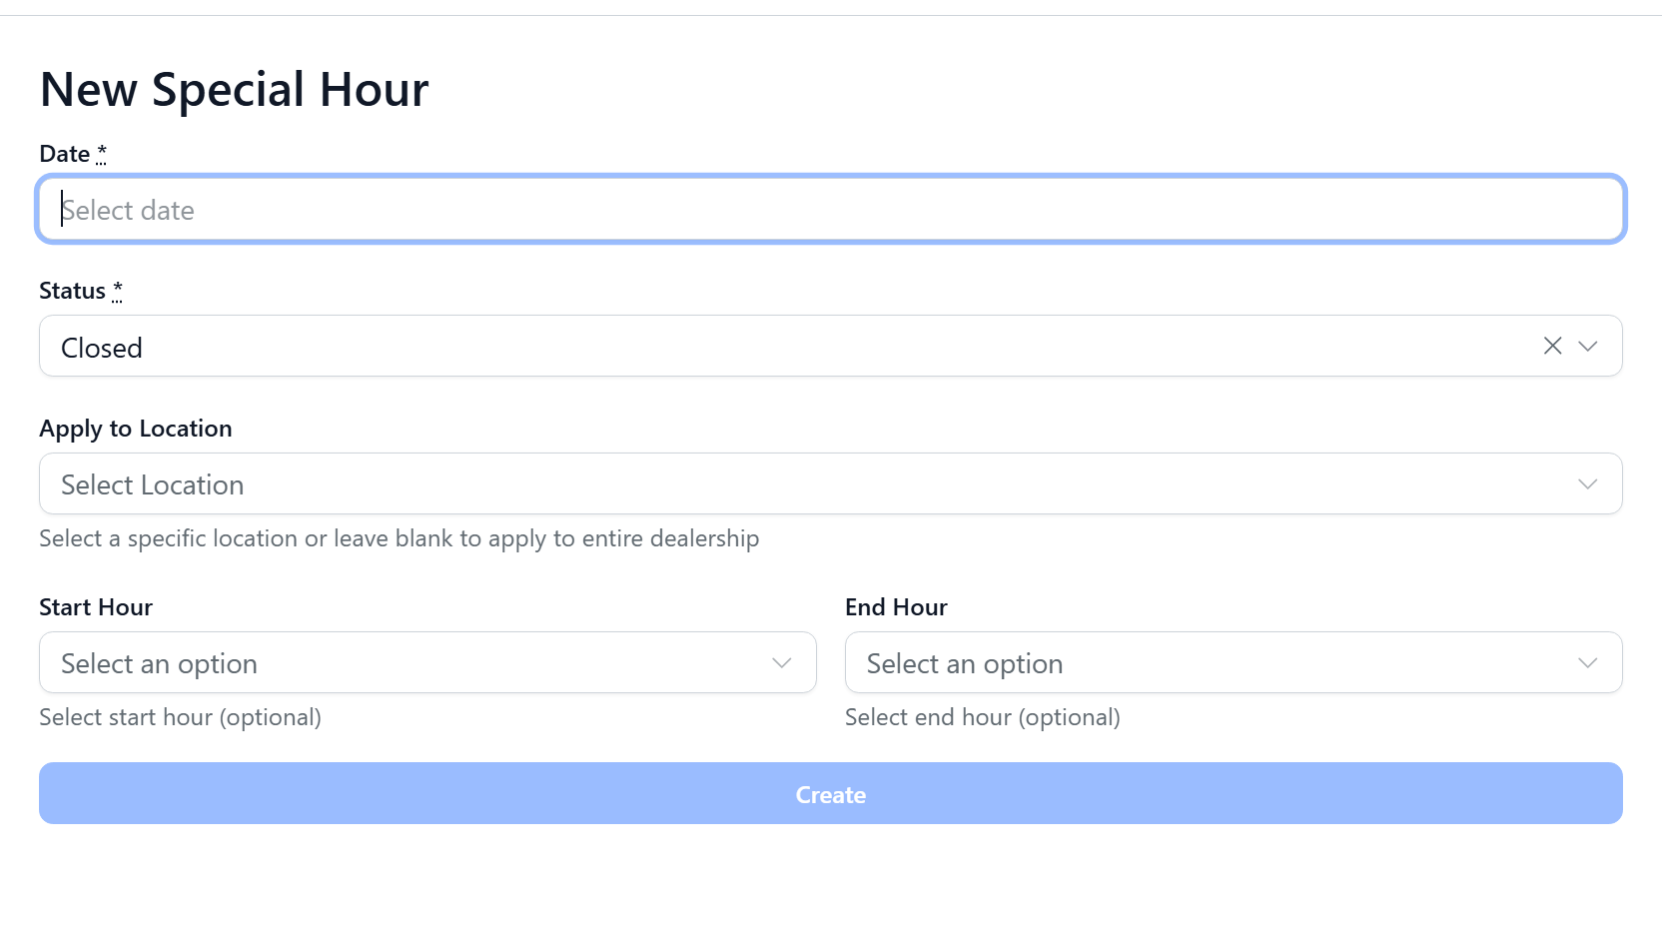
Task: Click the Date input field
Action: [x=829, y=210]
